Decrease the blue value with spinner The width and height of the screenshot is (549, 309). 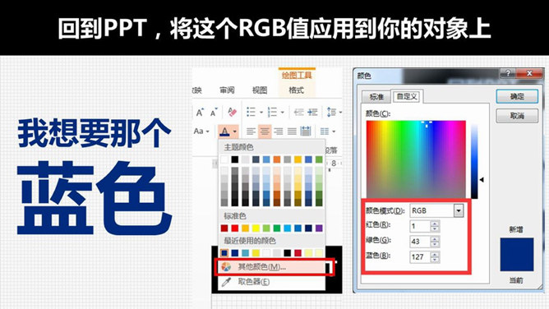[435, 260]
